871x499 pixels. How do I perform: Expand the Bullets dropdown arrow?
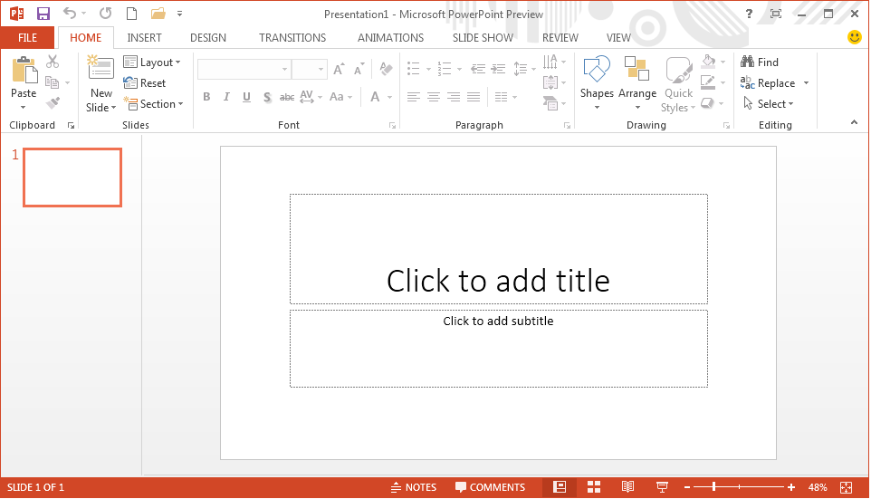[428, 70]
